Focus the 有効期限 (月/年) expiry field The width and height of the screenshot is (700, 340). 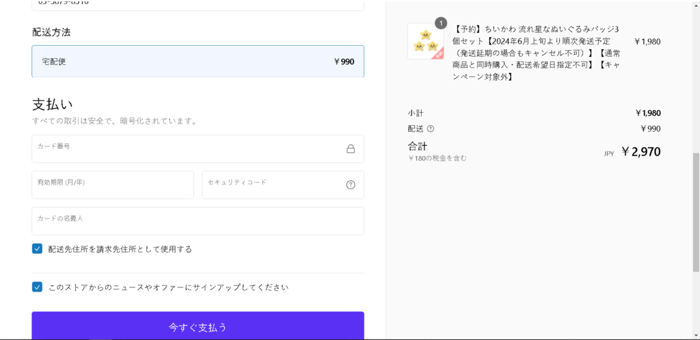tap(113, 185)
